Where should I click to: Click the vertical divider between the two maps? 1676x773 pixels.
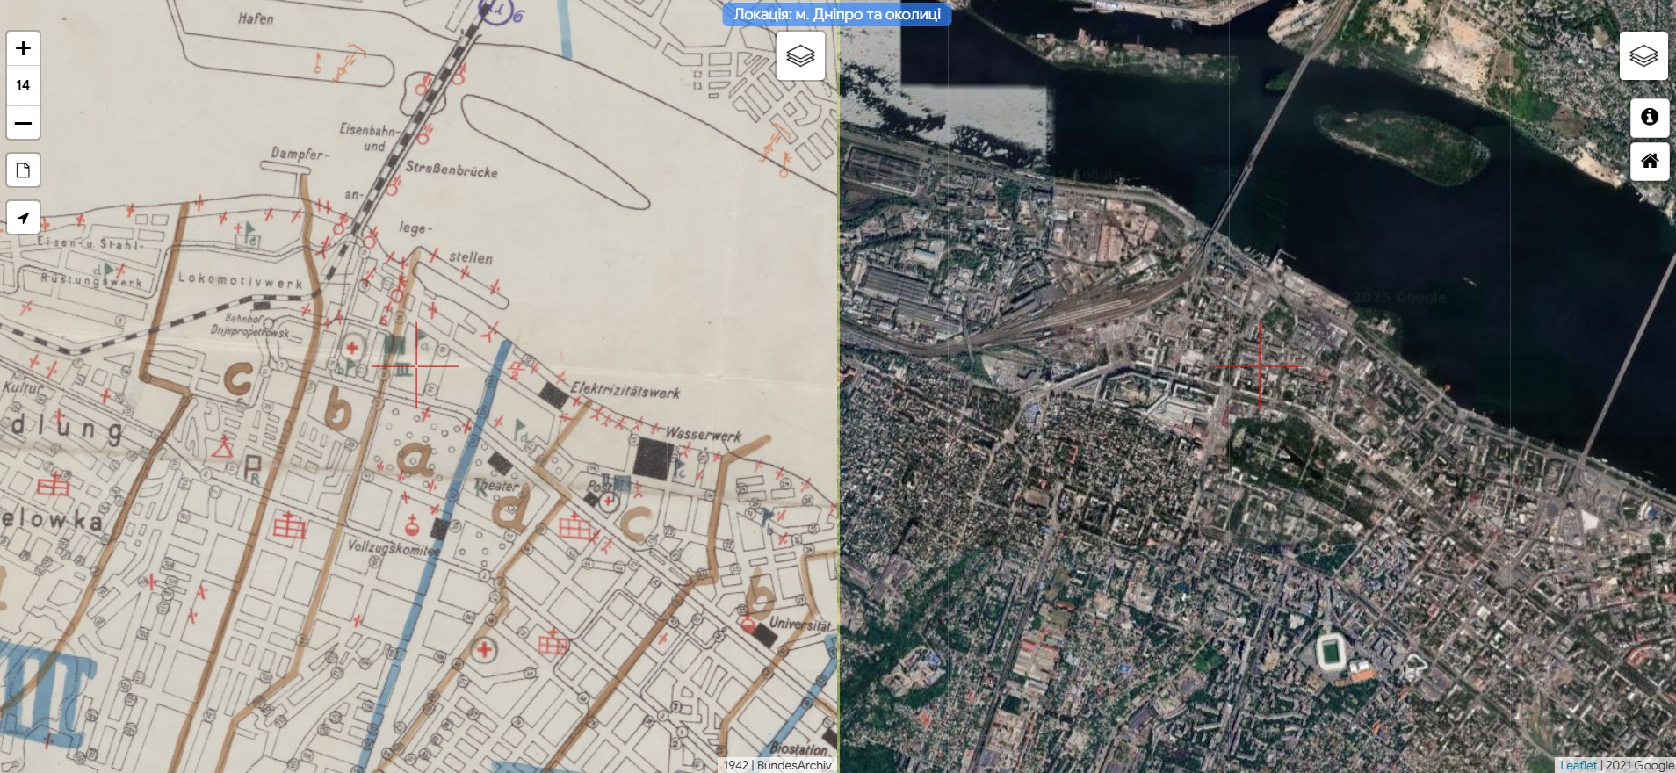click(839, 395)
